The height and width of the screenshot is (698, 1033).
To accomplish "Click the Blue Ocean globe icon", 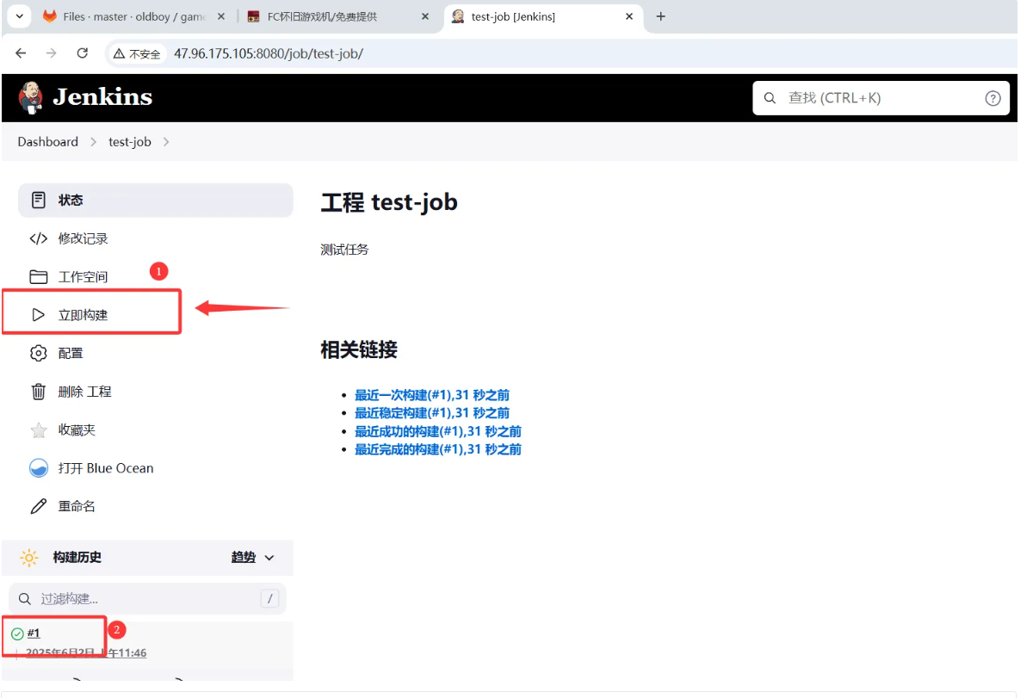I will (38, 468).
